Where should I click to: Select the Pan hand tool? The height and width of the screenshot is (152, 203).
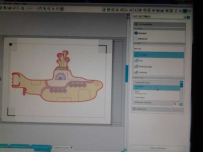point(40,8)
